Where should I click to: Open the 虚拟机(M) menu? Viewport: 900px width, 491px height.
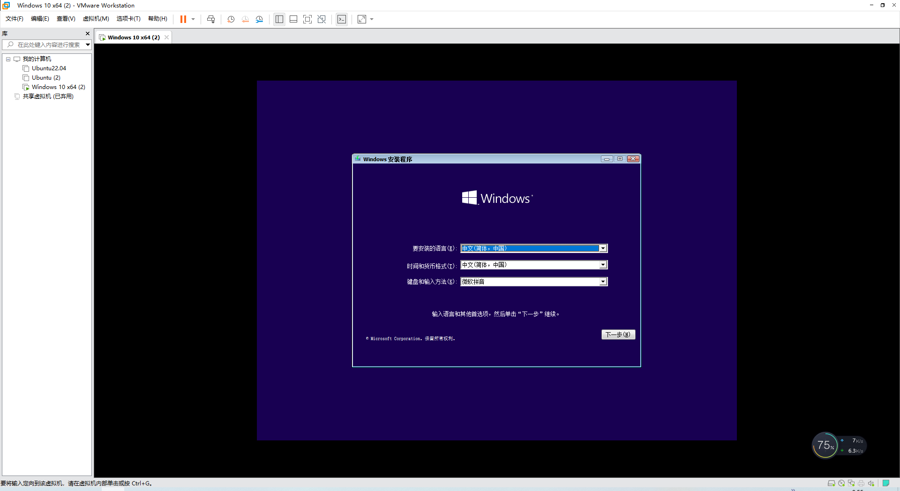click(96, 19)
